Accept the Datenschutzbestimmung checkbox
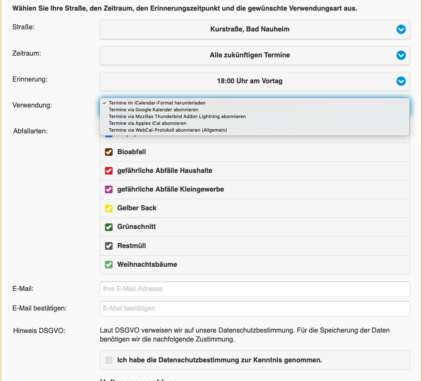 tap(109, 360)
